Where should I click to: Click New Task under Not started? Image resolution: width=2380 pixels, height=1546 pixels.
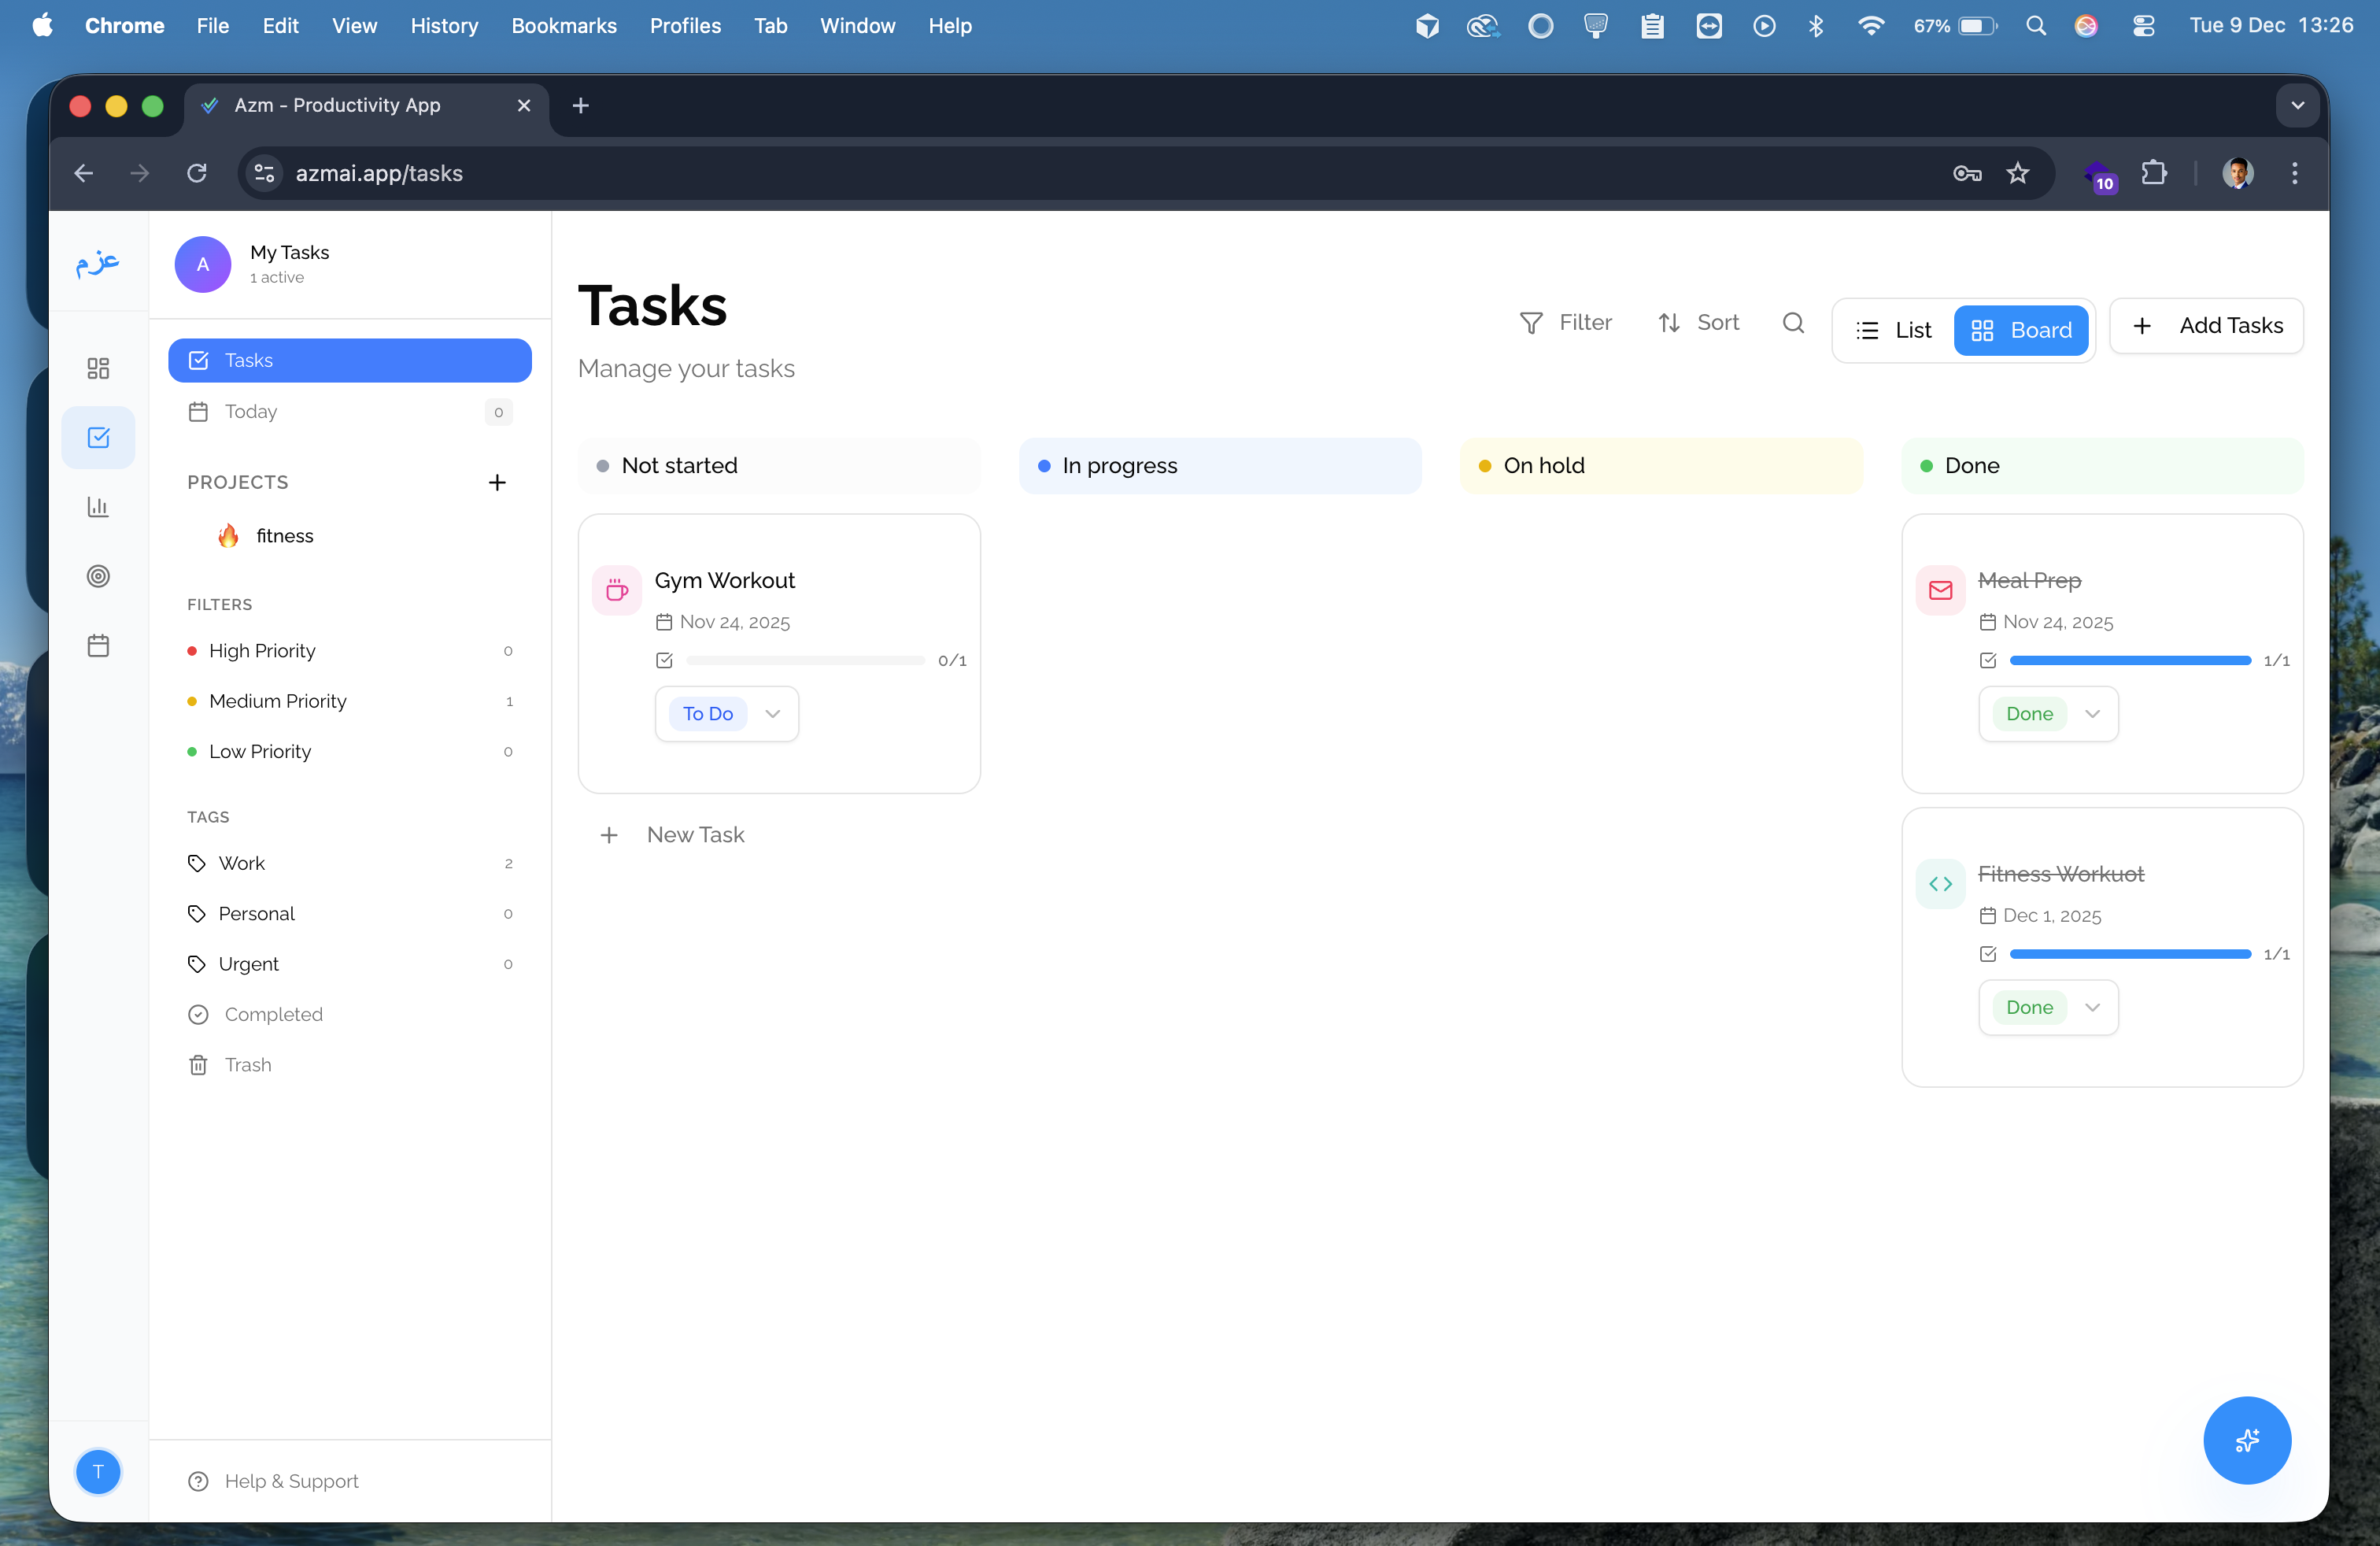(695, 835)
